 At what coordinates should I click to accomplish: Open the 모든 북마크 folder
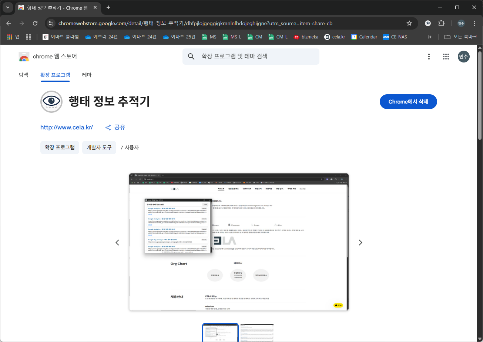461,37
